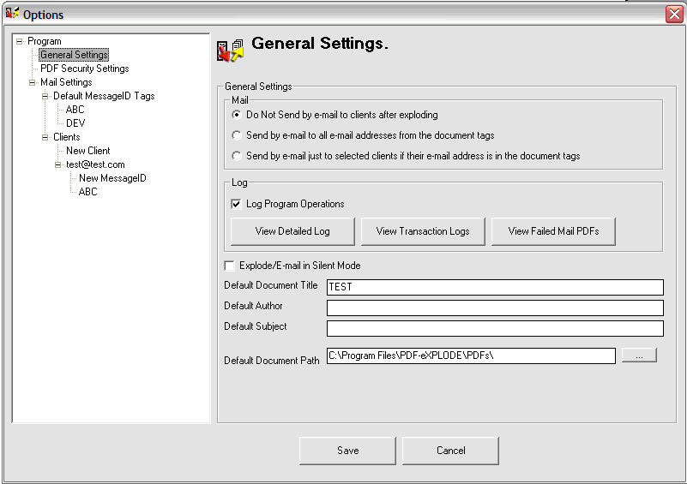Select Send by e-mail to all addresses

point(237,135)
